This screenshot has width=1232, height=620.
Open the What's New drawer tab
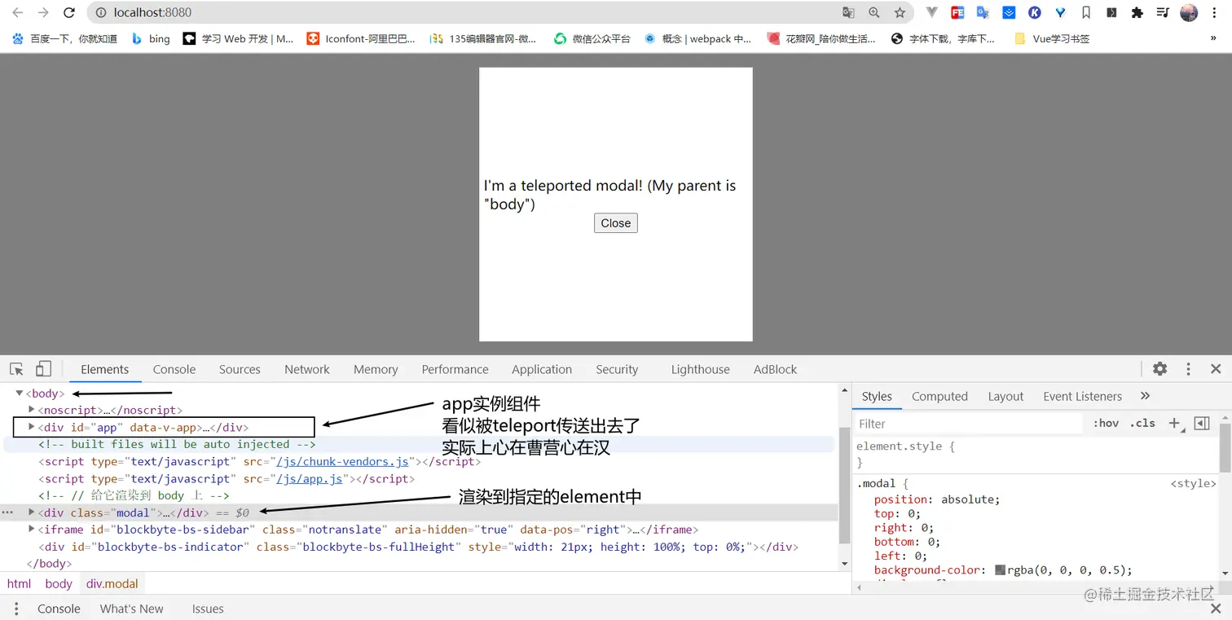pos(131,609)
